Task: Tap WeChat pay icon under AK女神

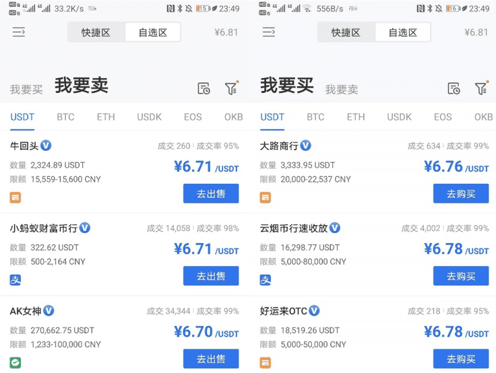Action: (15, 363)
